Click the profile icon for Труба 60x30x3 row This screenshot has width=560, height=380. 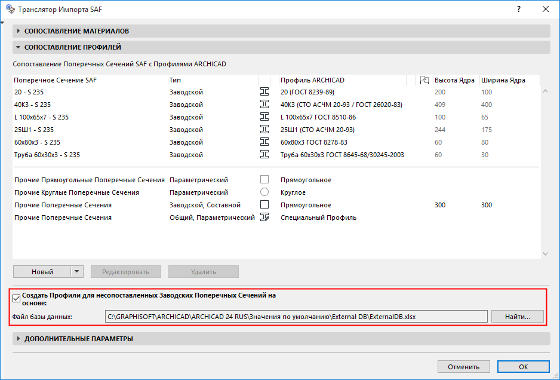pos(264,154)
